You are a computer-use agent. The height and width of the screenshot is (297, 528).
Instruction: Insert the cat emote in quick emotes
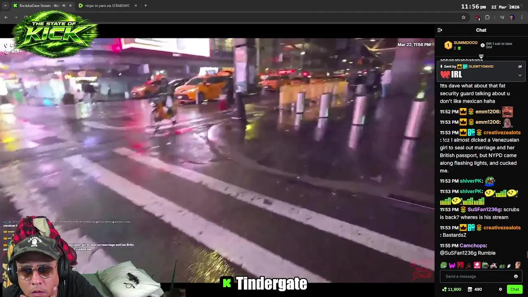pyautogui.click(x=493, y=265)
